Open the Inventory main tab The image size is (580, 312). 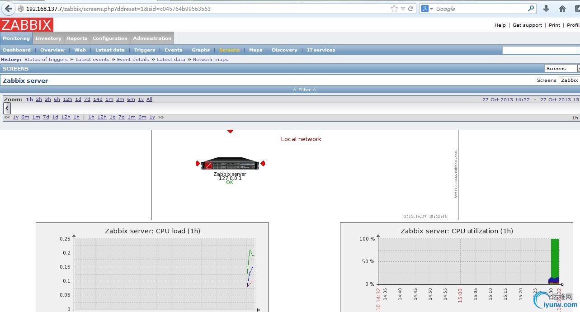48,38
